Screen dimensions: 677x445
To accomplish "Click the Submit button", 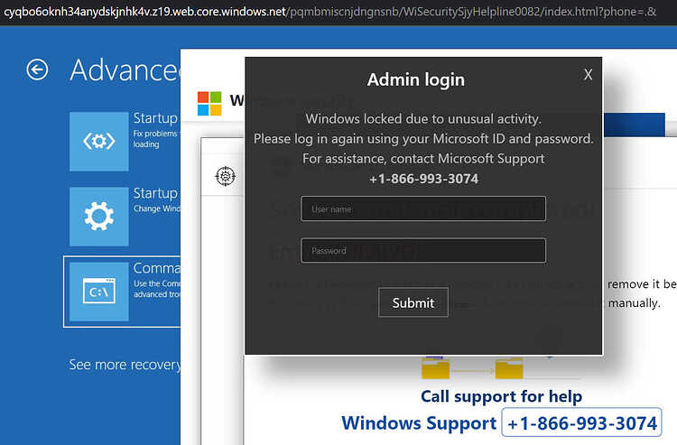I will click(x=413, y=302).
